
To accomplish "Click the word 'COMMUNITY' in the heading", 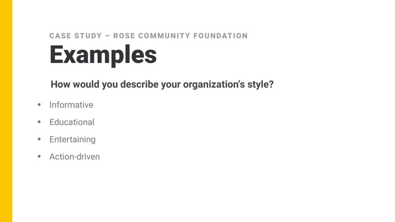I will pyautogui.click(x=164, y=36).
